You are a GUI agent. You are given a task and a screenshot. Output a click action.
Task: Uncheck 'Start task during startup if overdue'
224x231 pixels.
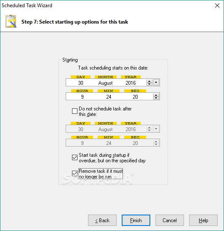coord(75,157)
